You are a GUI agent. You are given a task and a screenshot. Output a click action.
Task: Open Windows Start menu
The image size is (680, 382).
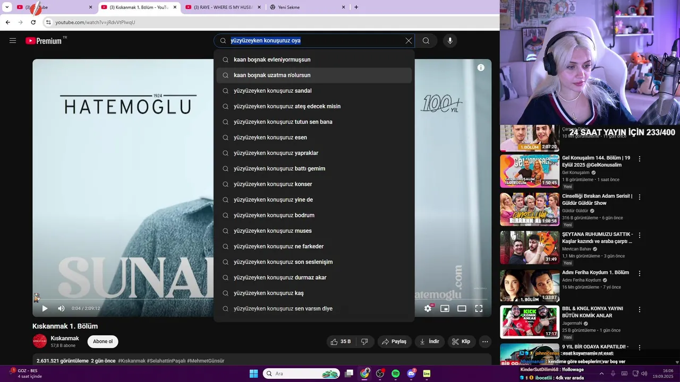(253, 374)
